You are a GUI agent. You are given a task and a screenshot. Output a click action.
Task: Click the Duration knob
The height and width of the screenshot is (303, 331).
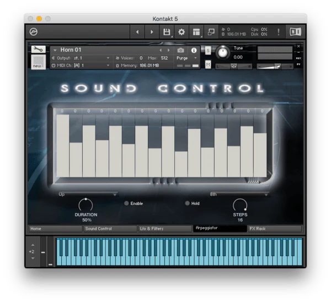tap(86, 205)
